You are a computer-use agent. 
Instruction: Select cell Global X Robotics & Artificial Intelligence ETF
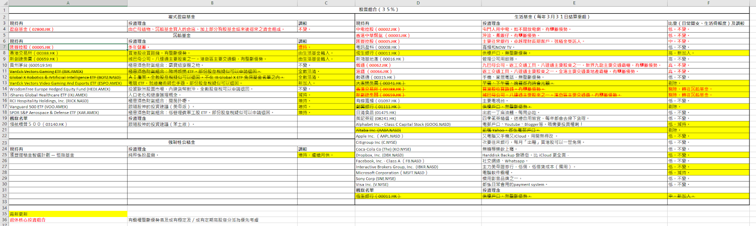coord(68,77)
